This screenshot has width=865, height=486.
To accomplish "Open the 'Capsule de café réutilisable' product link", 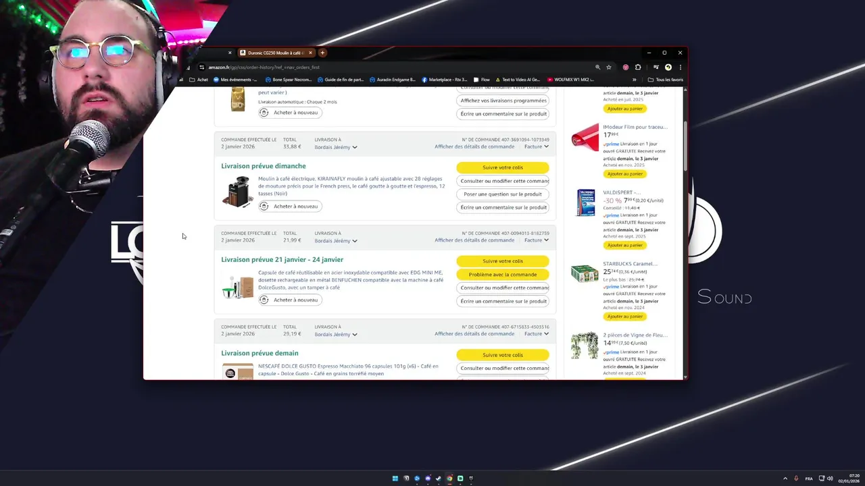I will pos(351,280).
